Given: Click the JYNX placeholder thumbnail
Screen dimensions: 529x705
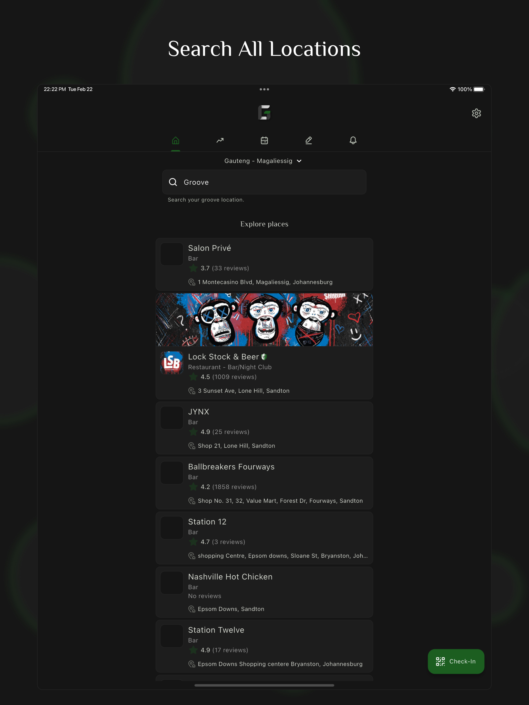Looking at the screenshot, I should pos(172,418).
